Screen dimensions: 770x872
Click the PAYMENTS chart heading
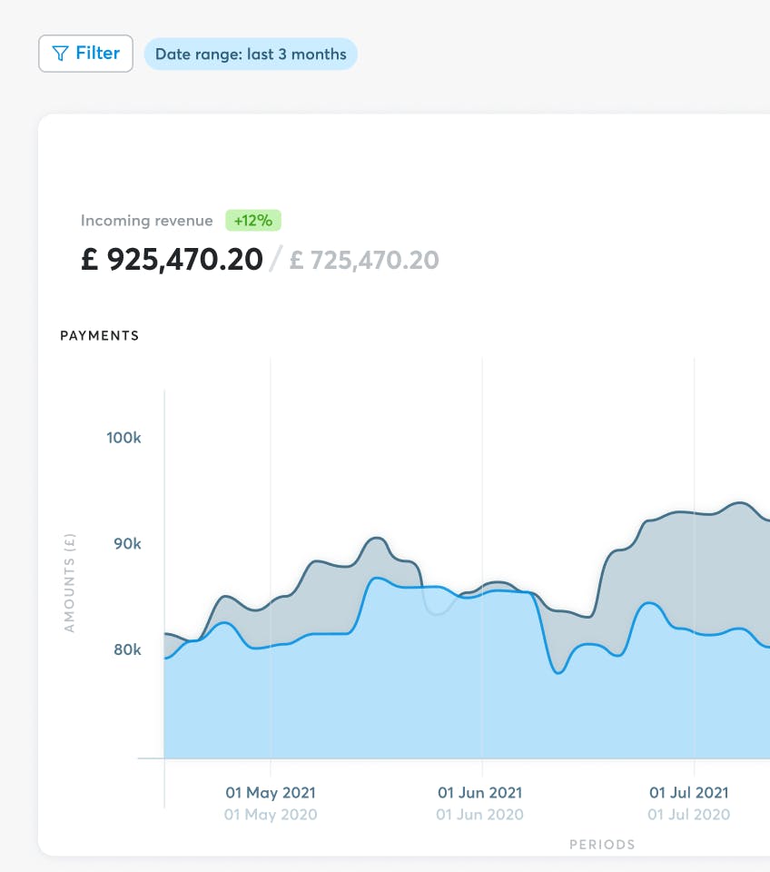[x=100, y=336]
